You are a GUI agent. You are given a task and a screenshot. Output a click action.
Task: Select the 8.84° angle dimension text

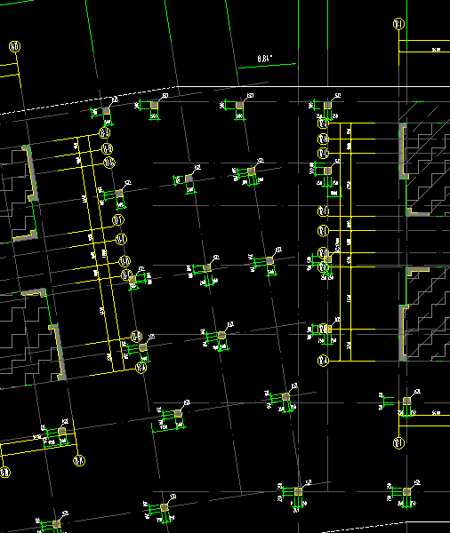[265, 59]
